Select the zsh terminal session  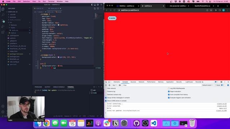point(93,90)
